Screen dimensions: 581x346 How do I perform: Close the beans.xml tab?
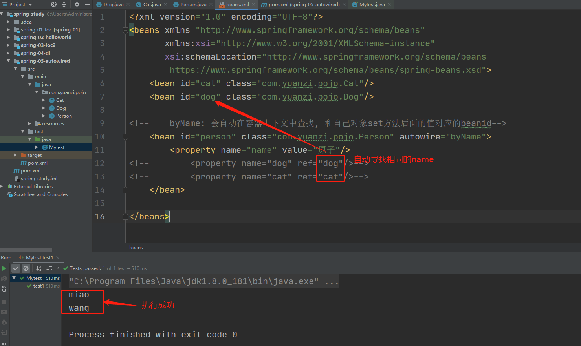click(x=253, y=5)
